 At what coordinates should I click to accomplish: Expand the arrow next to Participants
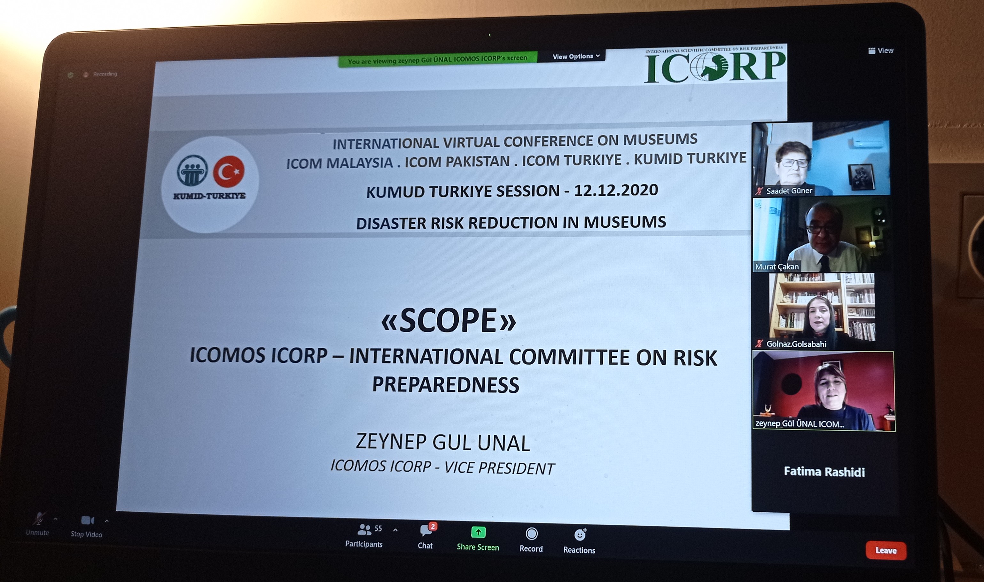pyautogui.click(x=395, y=530)
